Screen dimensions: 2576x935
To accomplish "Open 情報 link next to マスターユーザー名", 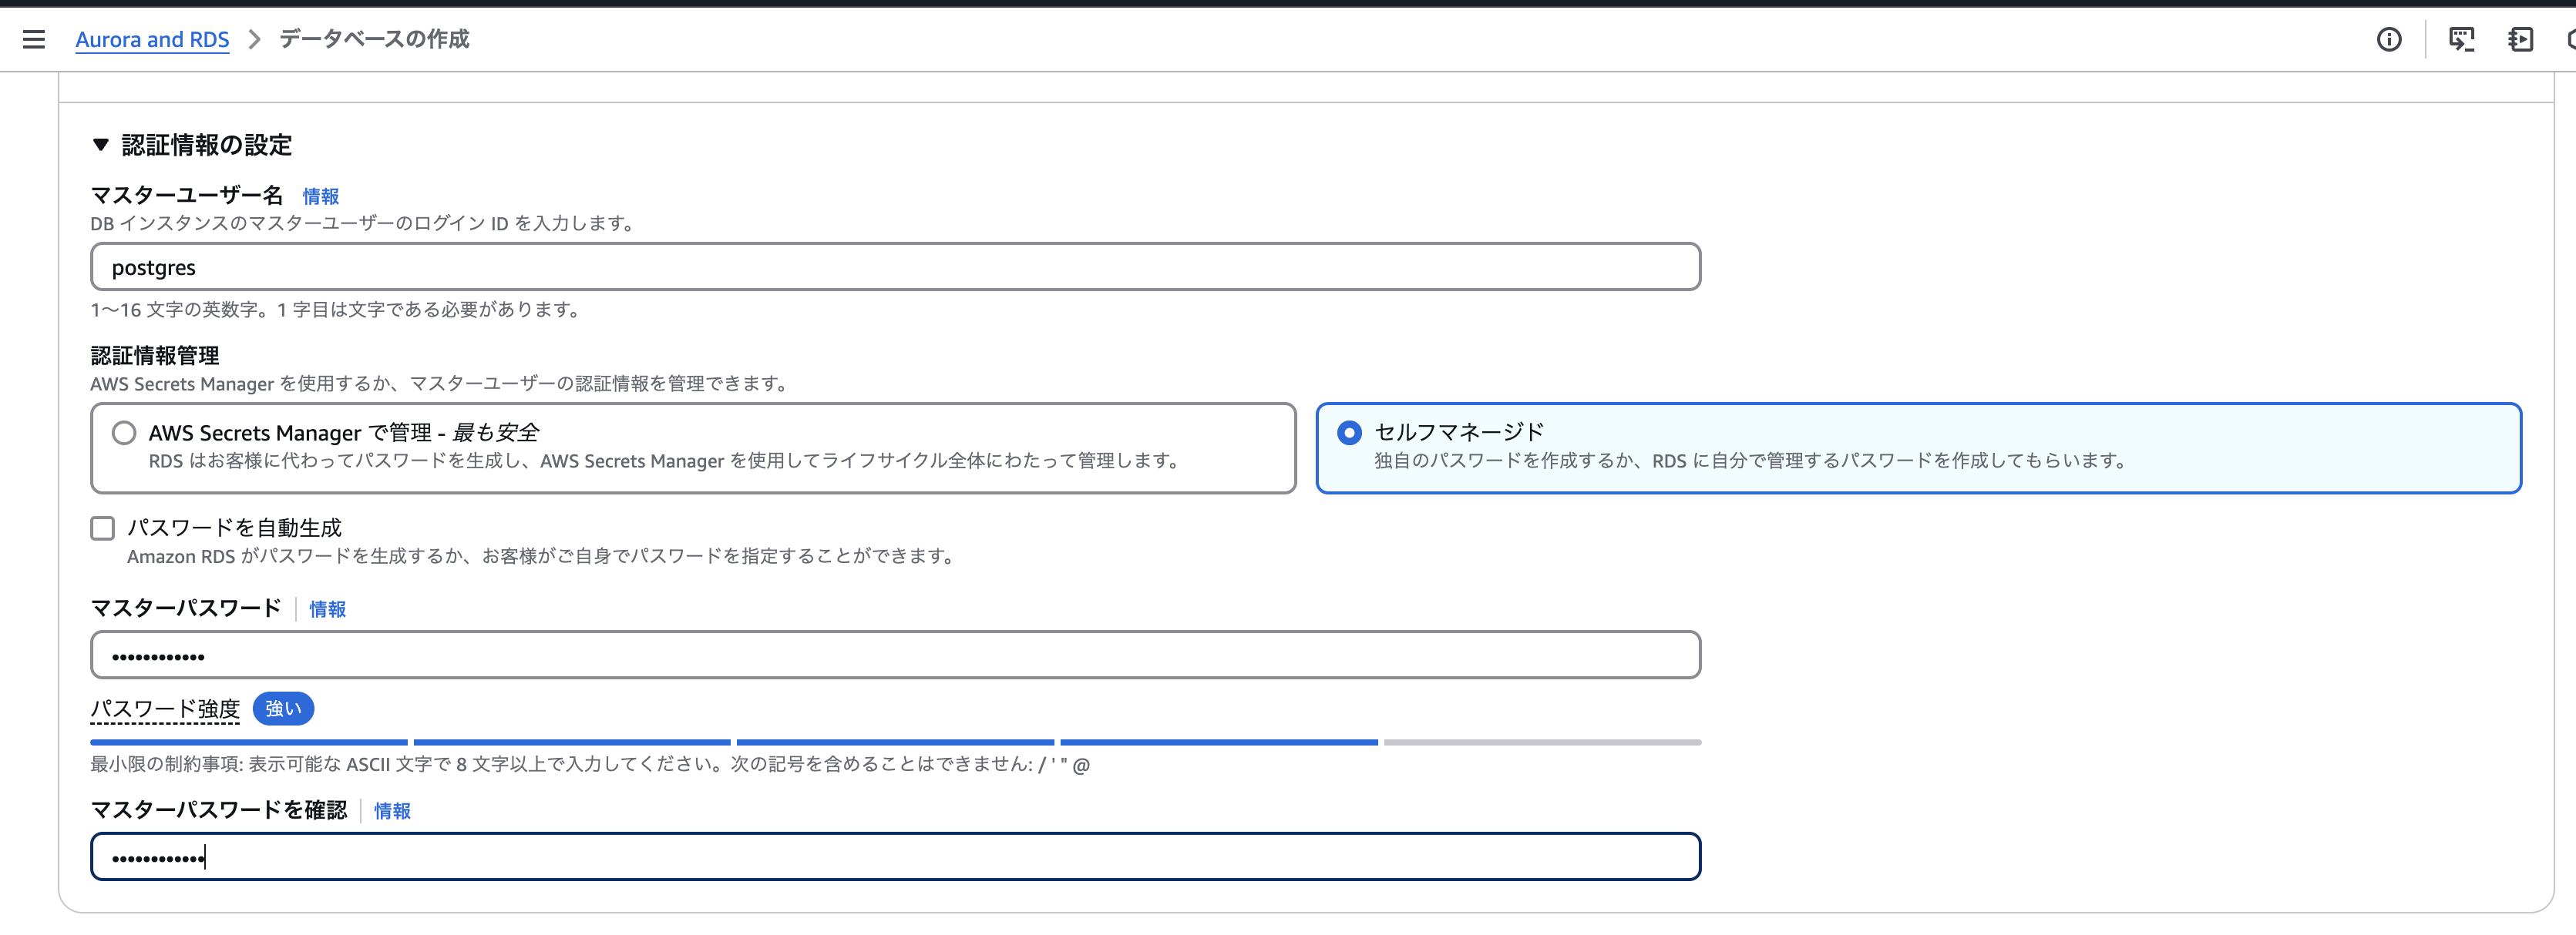I will point(320,196).
